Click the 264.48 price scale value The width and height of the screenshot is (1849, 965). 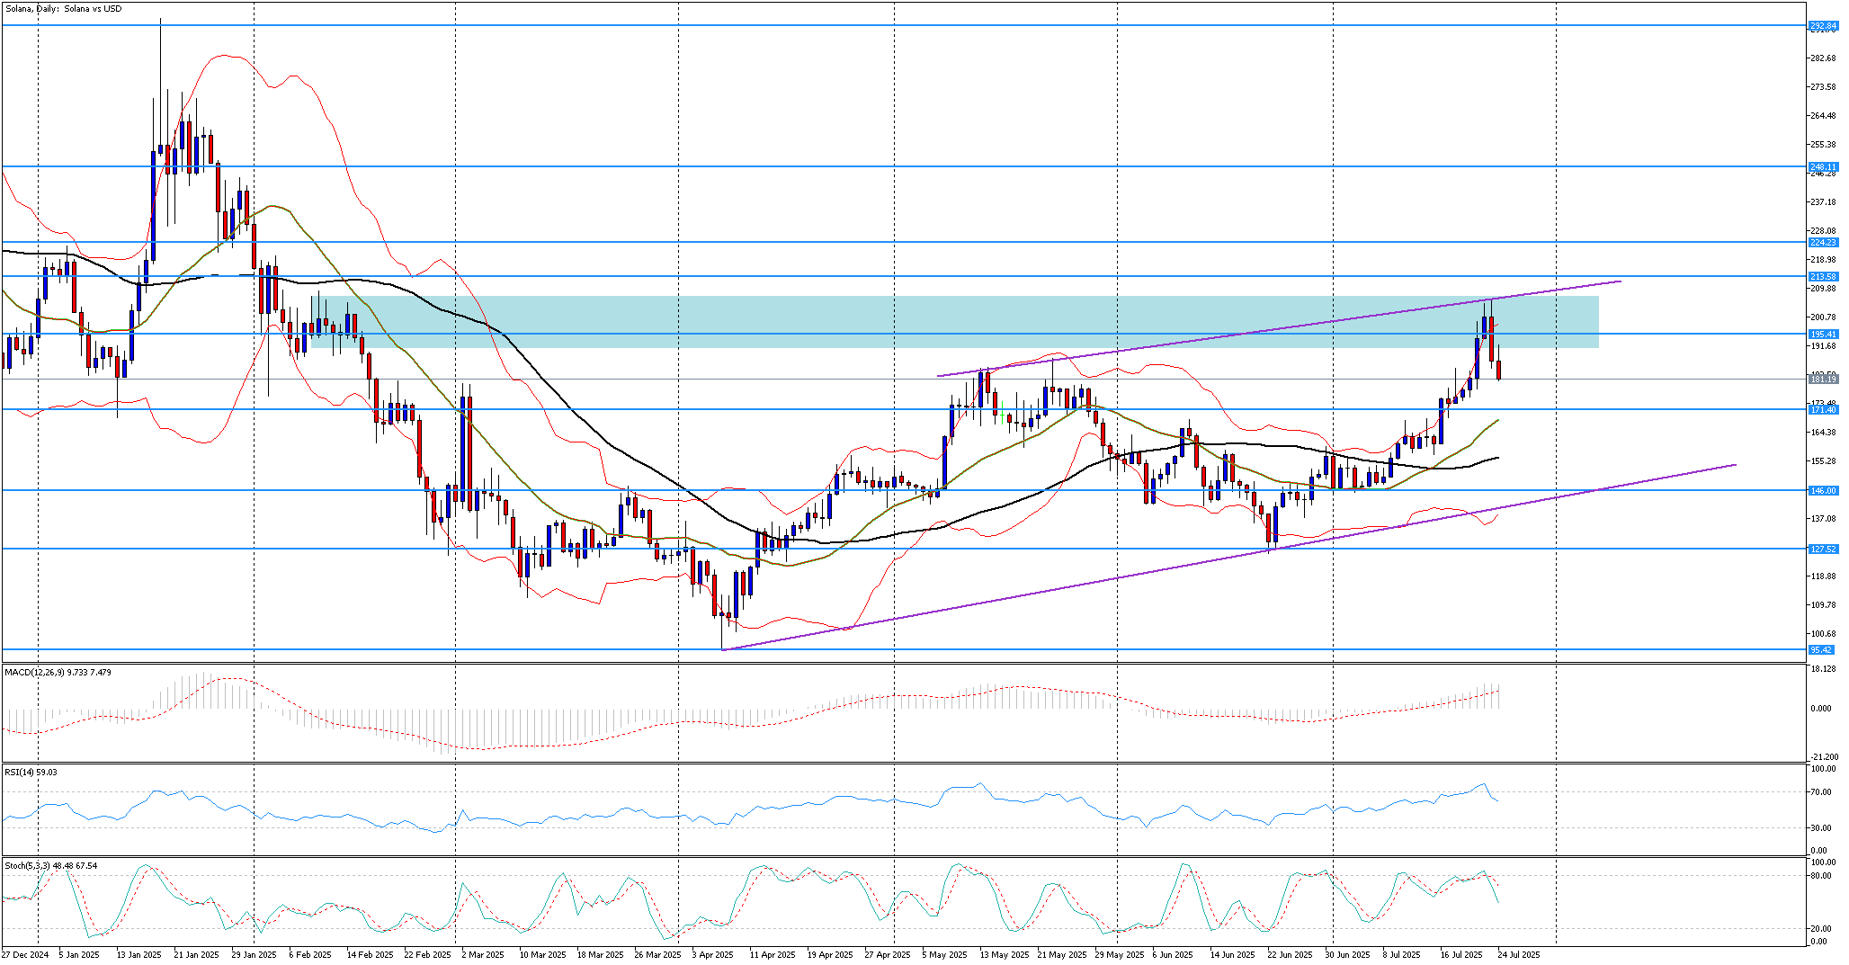[x=1826, y=116]
